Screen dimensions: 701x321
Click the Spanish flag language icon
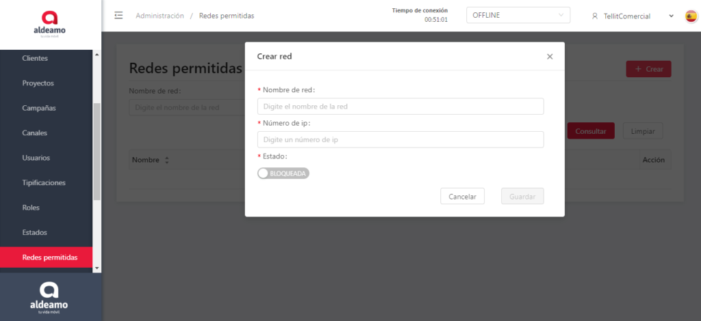coord(691,16)
